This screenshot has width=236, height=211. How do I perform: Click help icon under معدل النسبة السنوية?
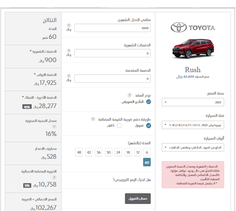[x=54, y=127]
